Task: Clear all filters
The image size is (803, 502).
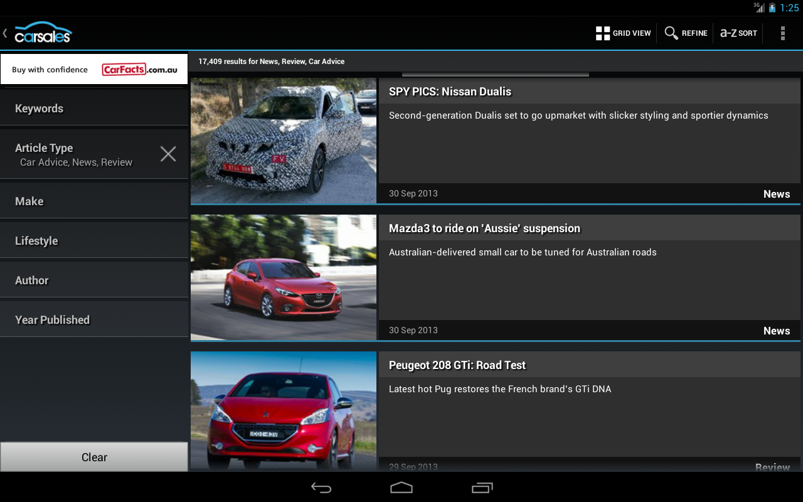Action: [94, 457]
